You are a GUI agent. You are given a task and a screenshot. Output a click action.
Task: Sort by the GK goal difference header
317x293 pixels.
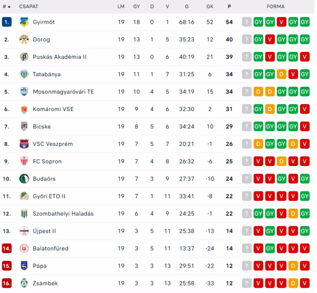tap(210, 6)
